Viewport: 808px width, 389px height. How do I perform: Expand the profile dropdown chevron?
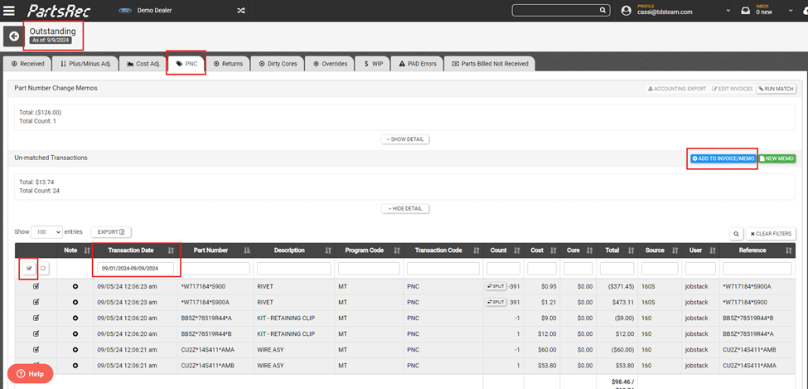[728, 10]
